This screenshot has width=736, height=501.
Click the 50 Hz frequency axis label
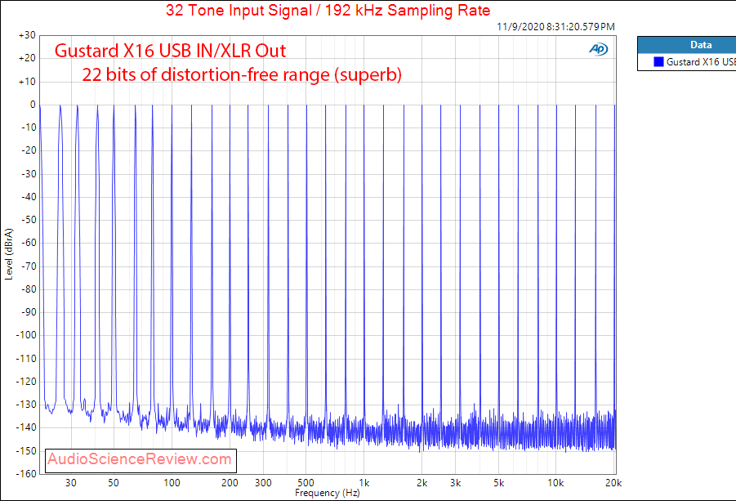114,483
